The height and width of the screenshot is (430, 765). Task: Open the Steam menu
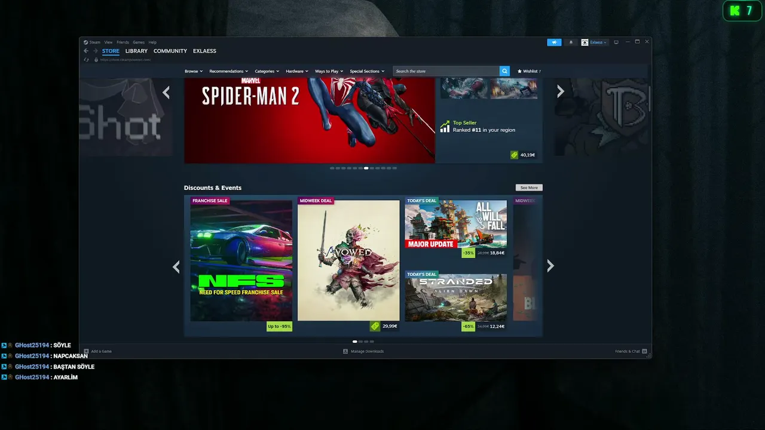pyautogui.click(x=95, y=42)
